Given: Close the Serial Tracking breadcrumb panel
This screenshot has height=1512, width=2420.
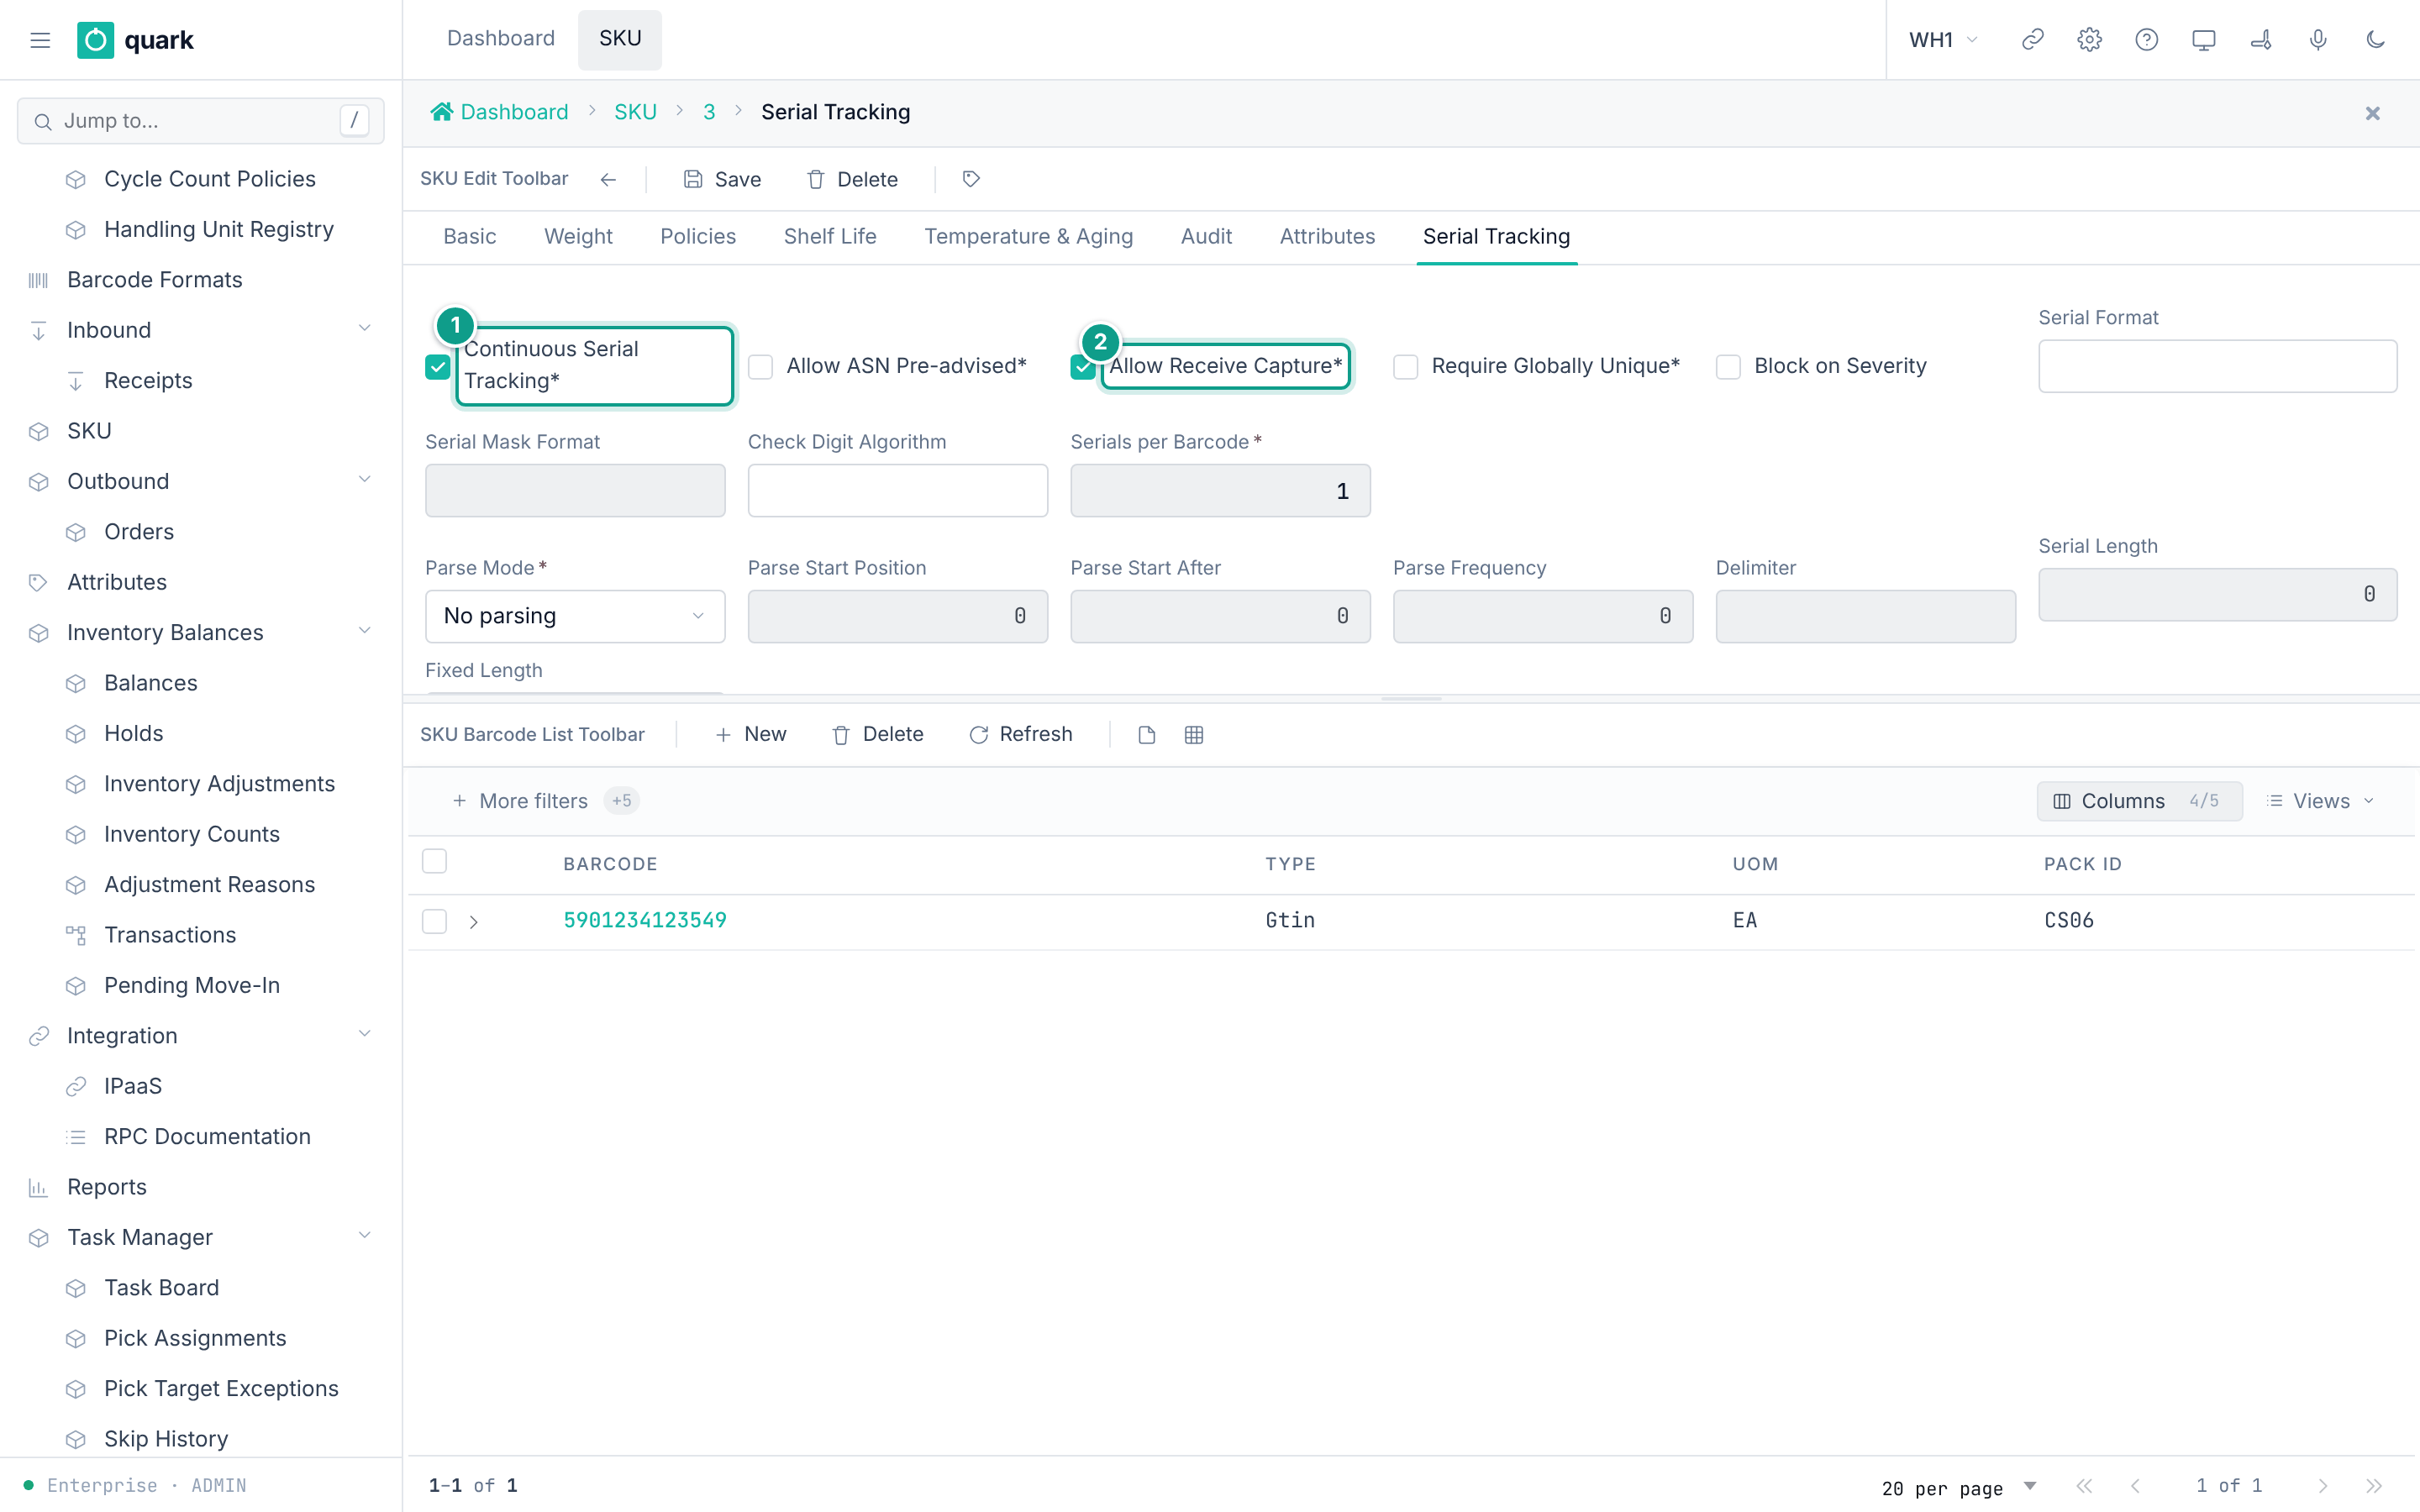Looking at the screenshot, I should pos(2372,113).
